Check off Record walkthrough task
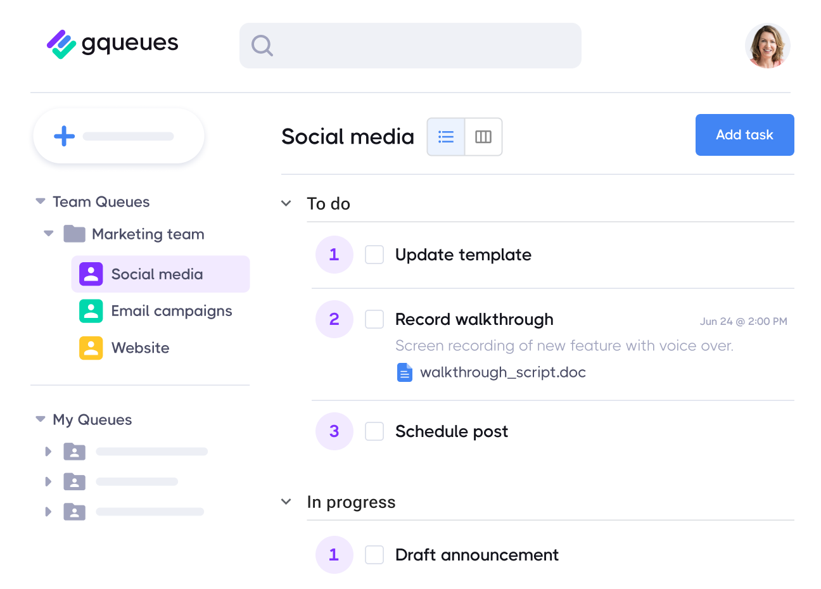The width and height of the screenshot is (821, 589). pos(374,319)
